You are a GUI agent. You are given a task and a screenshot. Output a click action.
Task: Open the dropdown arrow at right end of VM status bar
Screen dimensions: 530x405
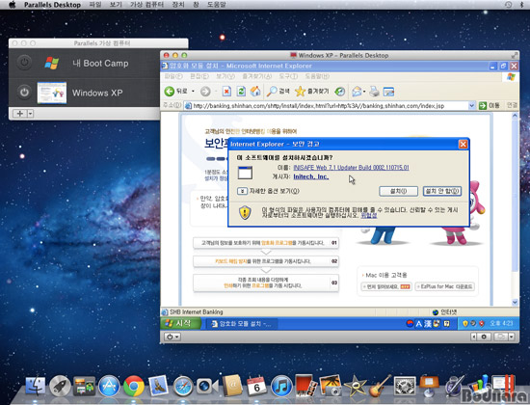511,337
